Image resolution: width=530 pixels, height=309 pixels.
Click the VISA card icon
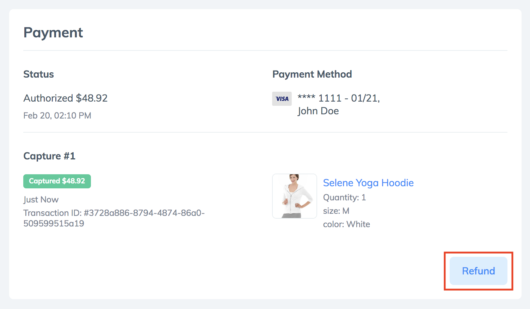[282, 99]
